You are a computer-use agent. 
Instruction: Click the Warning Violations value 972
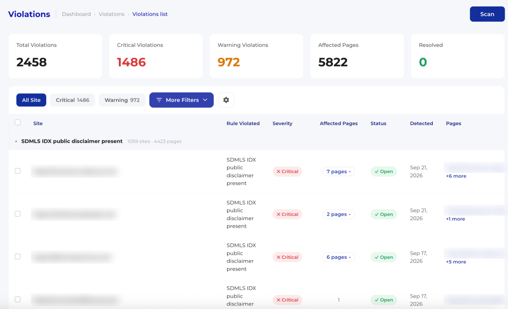(229, 62)
